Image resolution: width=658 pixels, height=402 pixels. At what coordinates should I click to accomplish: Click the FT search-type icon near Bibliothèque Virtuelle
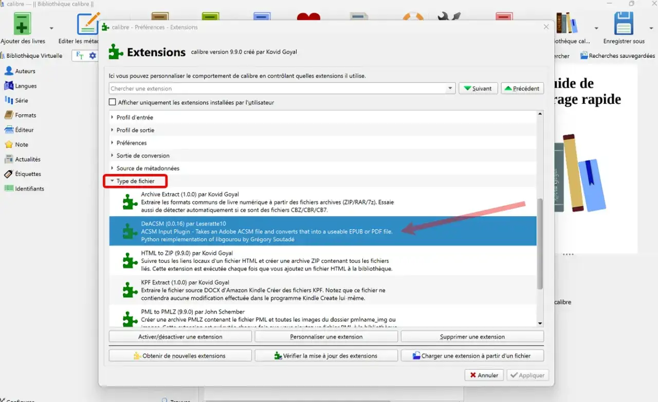(80, 55)
